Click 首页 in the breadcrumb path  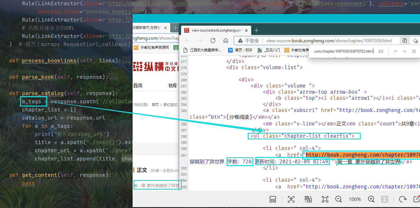coord(155,104)
